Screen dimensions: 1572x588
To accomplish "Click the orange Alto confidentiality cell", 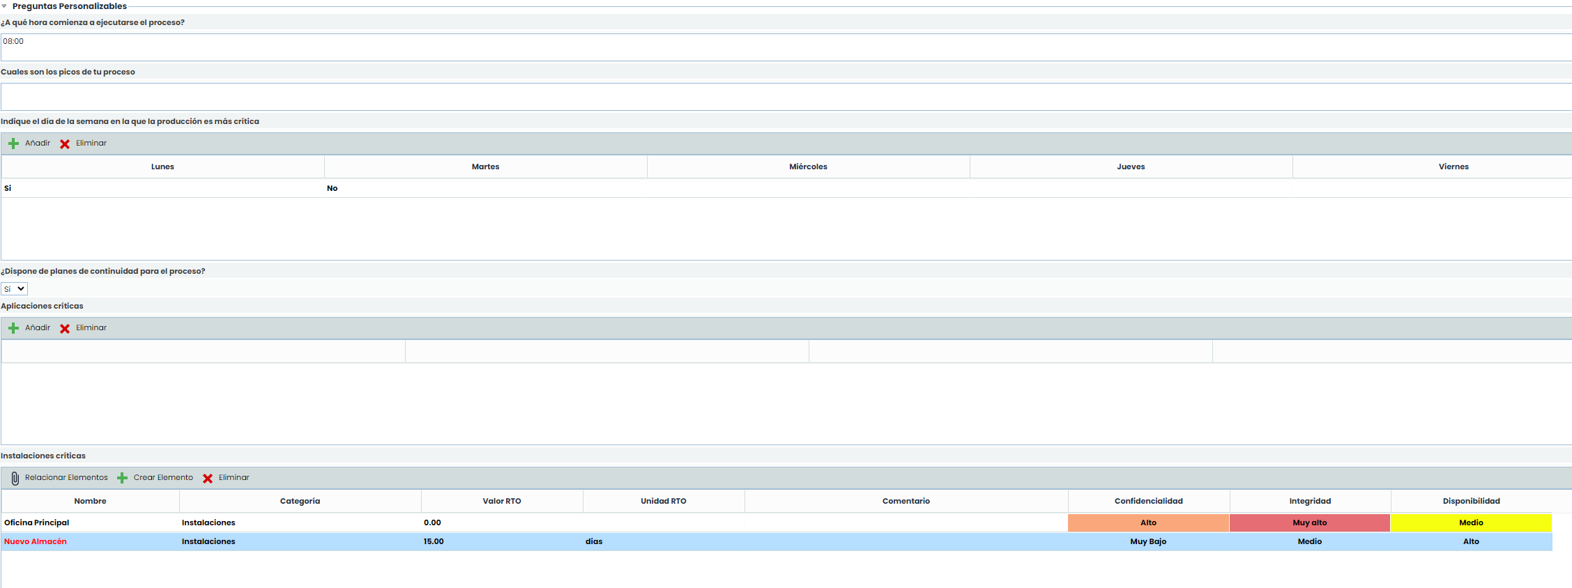I will point(1148,523).
